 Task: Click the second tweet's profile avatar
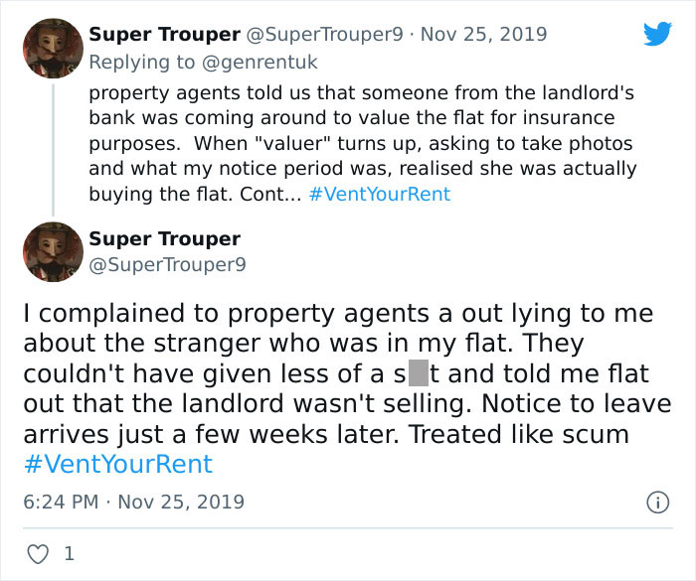click(52, 251)
